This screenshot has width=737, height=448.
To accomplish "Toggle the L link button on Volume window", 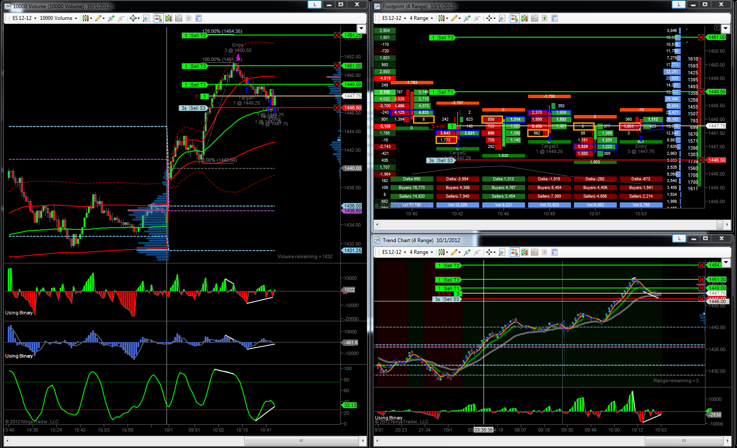I will [x=314, y=4].
